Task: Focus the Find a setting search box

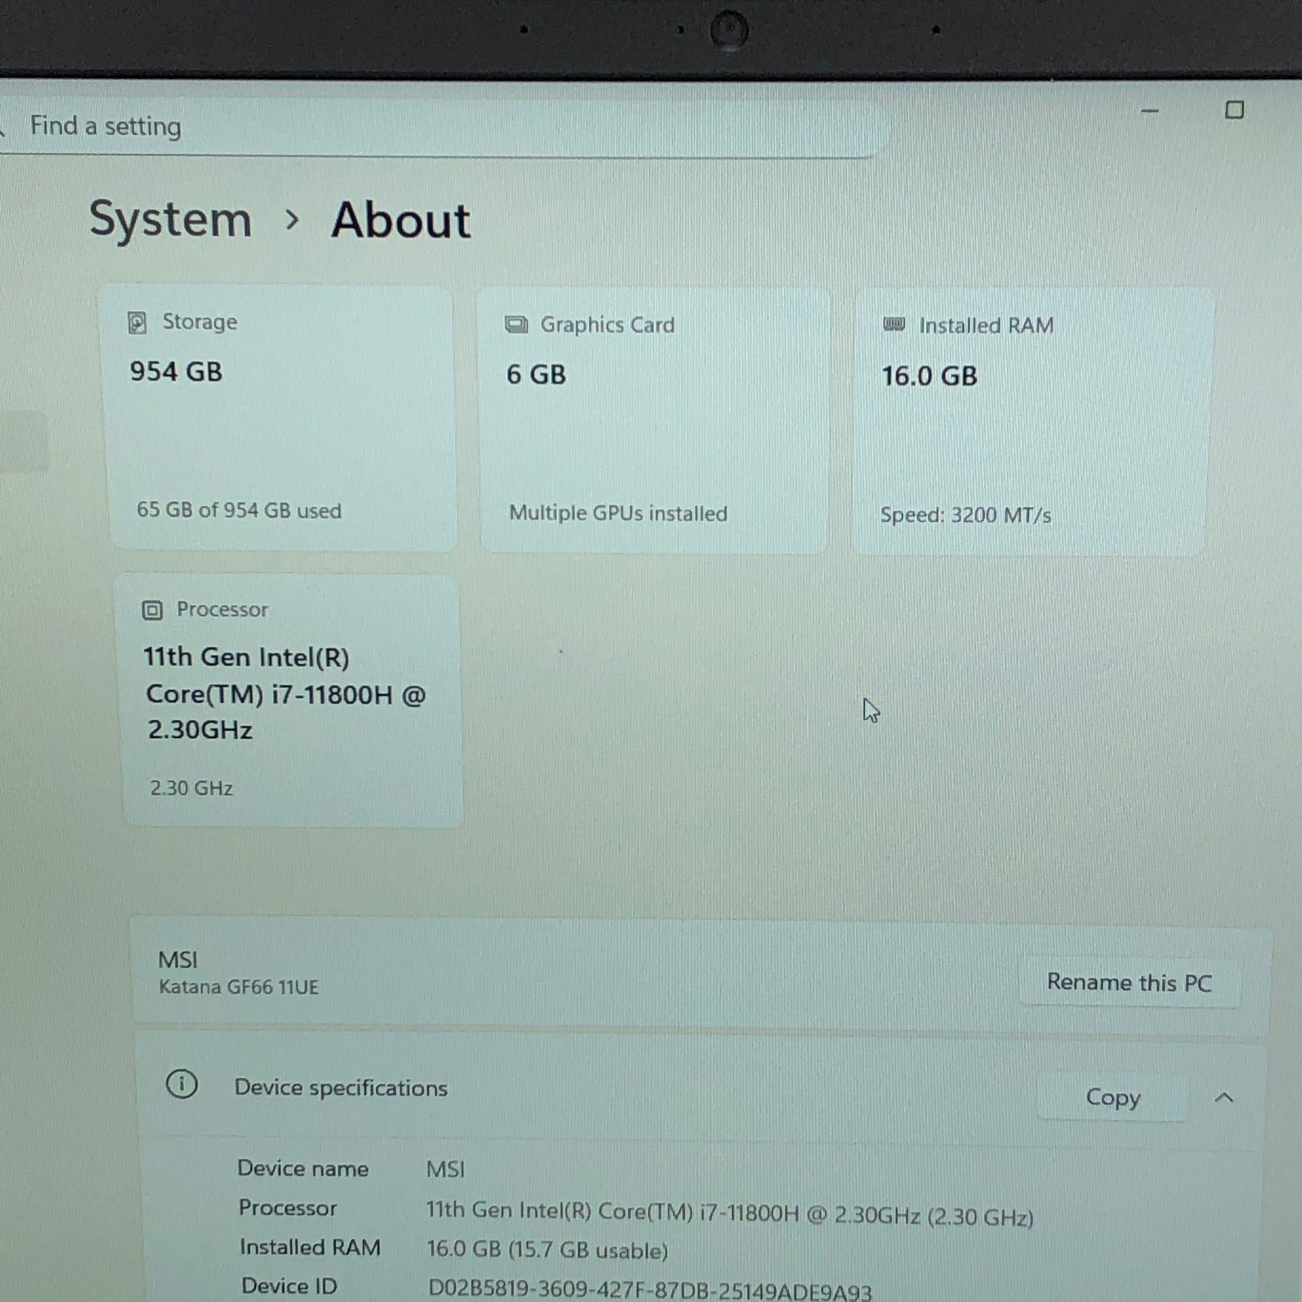Action: (x=438, y=126)
